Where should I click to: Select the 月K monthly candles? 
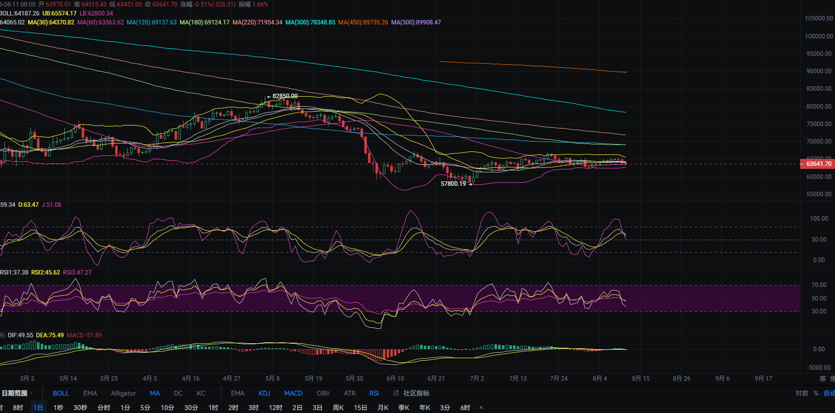(383, 408)
